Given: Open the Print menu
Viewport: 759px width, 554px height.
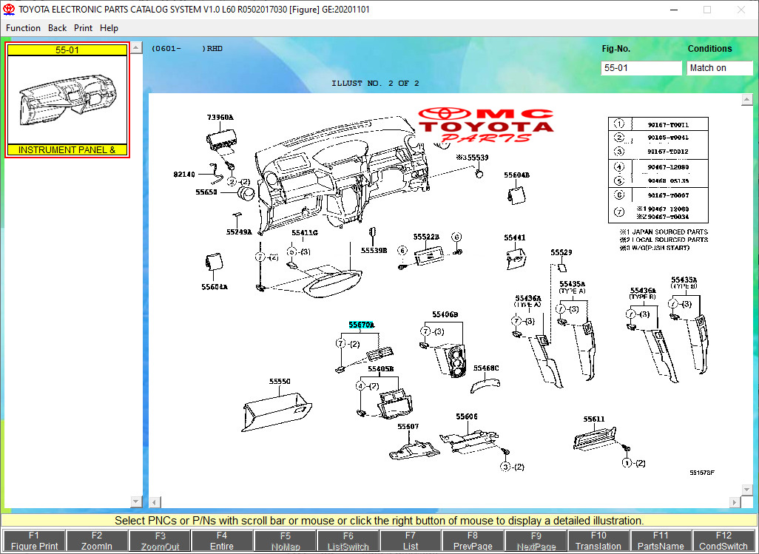Looking at the screenshot, I should [x=84, y=28].
